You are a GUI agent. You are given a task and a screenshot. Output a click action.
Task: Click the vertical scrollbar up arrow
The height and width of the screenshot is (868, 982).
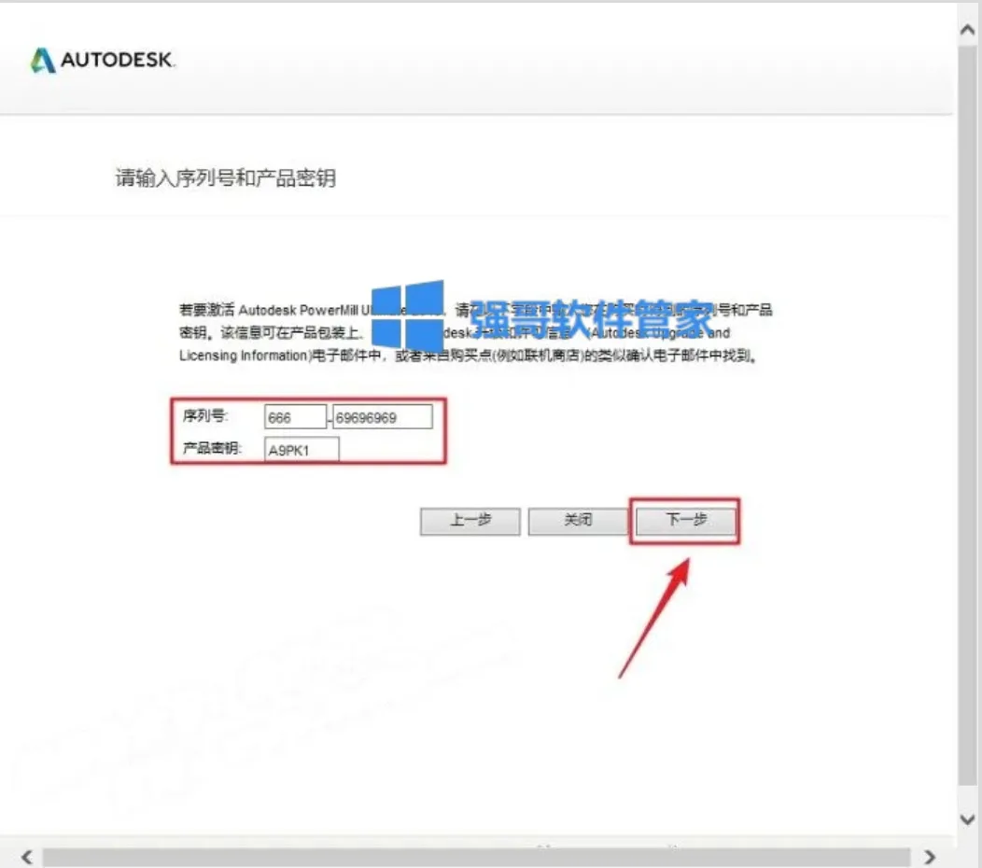point(968,30)
